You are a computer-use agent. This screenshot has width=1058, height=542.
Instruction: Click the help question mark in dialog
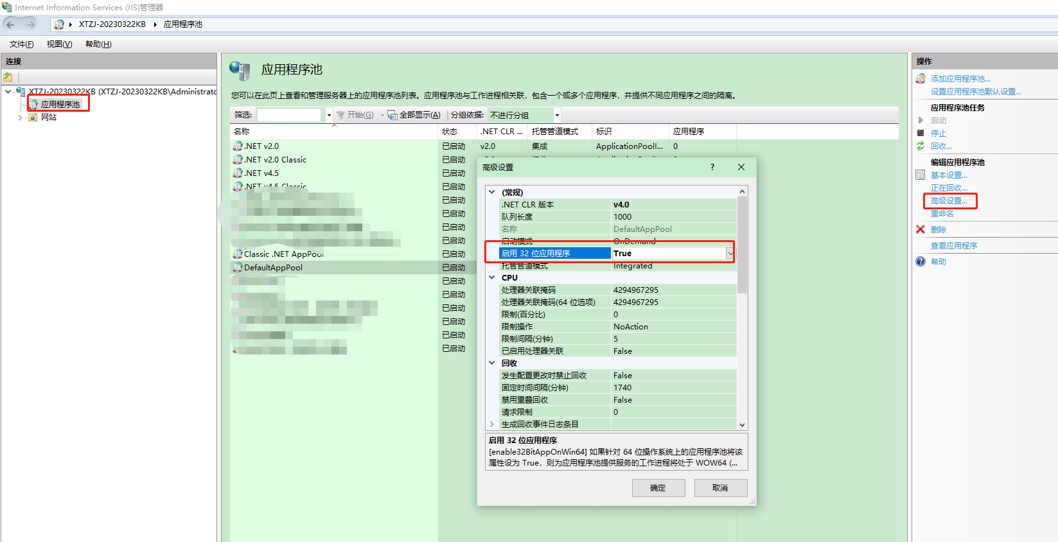[x=712, y=167]
